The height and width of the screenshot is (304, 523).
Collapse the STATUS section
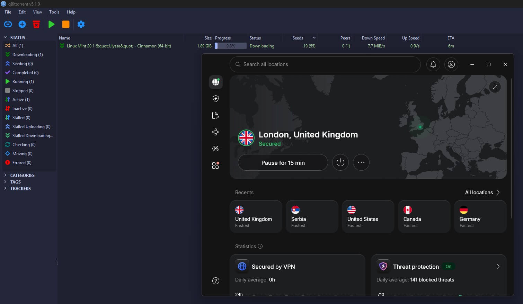pyautogui.click(x=5, y=37)
